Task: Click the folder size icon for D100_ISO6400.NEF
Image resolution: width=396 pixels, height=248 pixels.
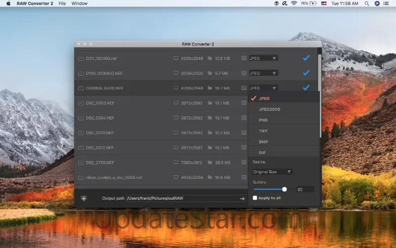Action: (x=209, y=73)
